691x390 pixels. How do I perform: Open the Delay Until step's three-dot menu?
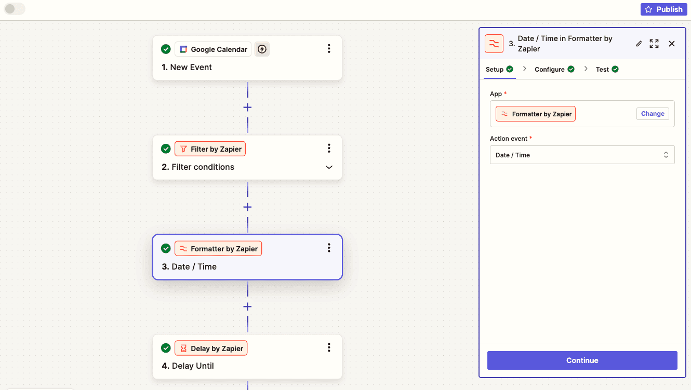click(329, 348)
